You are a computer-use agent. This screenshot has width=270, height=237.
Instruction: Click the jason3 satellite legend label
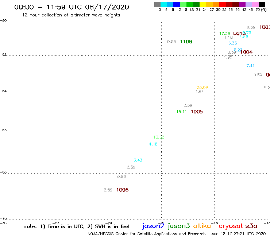[179, 226]
